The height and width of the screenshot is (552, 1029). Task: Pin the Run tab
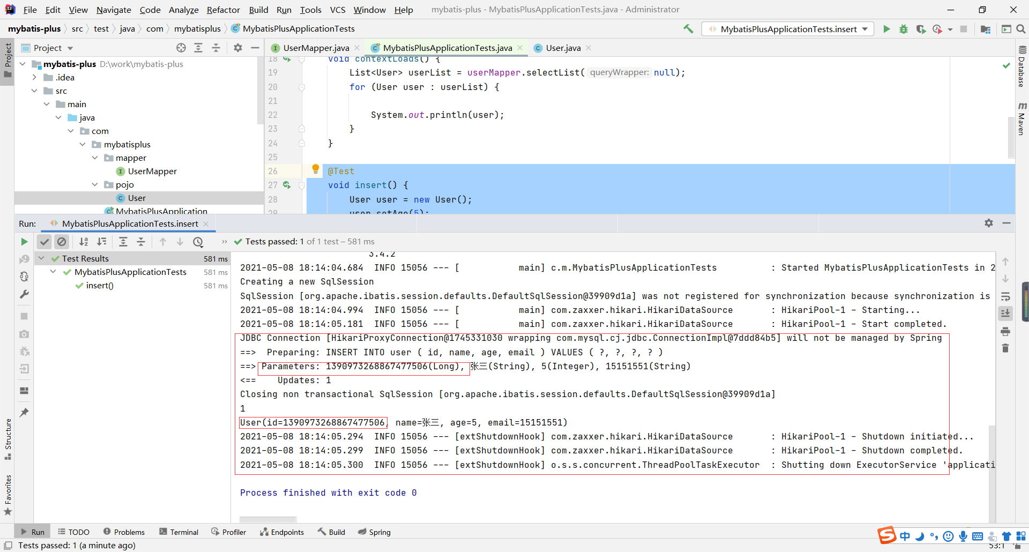(24, 412)
